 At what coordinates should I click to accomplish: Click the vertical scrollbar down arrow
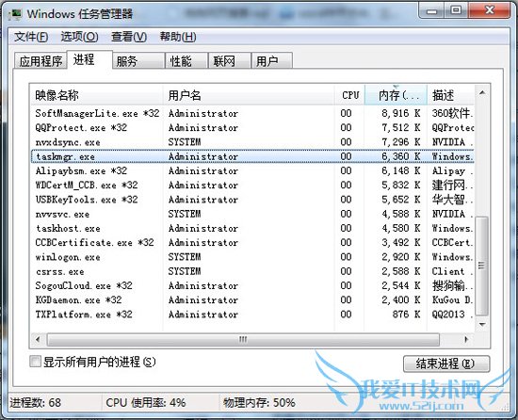pos(482,324)
